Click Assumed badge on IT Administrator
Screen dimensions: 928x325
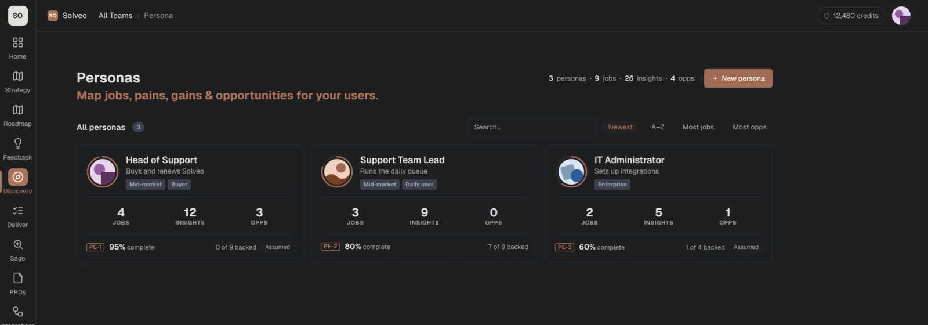(x=746, y=247)
